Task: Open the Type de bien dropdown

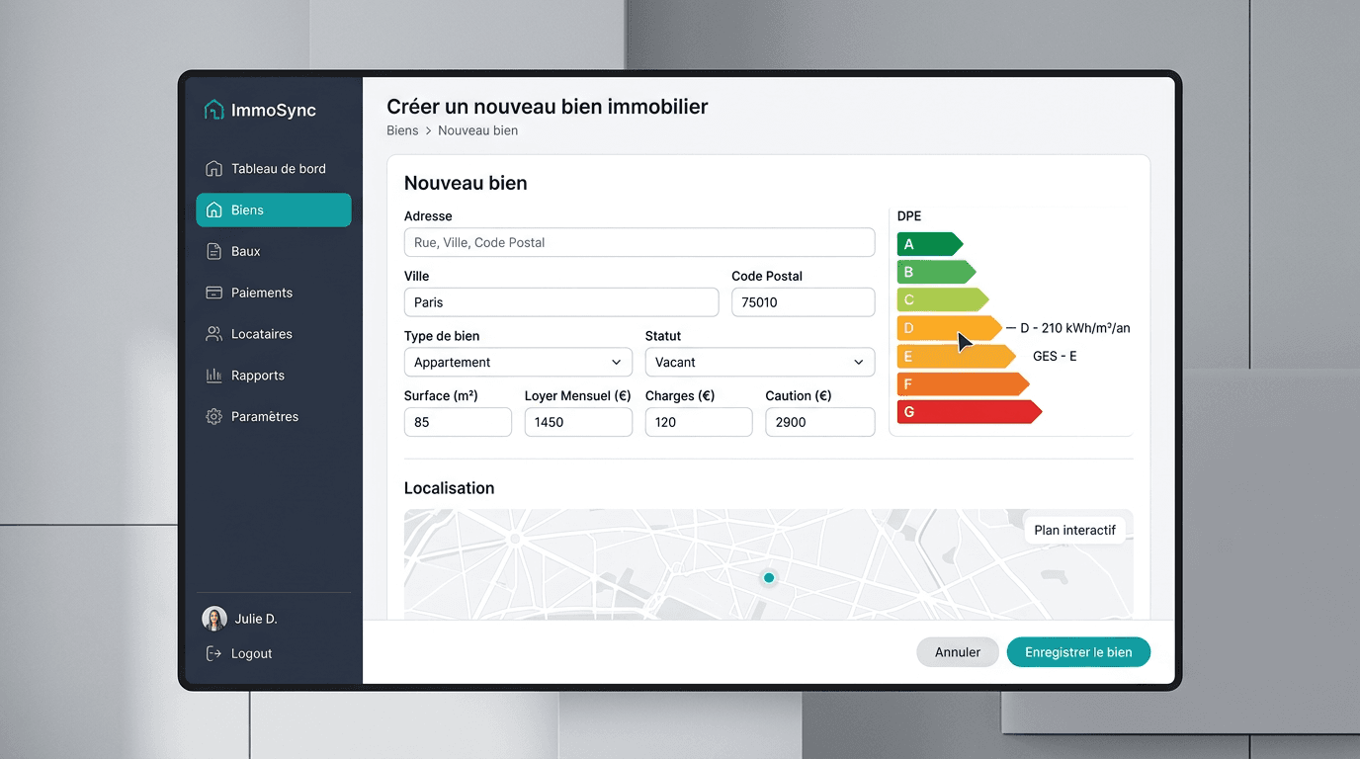Action: click(x=518, y=363)
